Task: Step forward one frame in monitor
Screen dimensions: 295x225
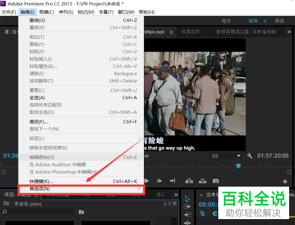Action: click(x=159, y=181)
